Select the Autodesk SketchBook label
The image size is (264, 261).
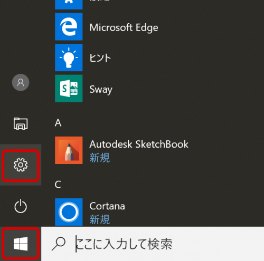tap(139, 144)
